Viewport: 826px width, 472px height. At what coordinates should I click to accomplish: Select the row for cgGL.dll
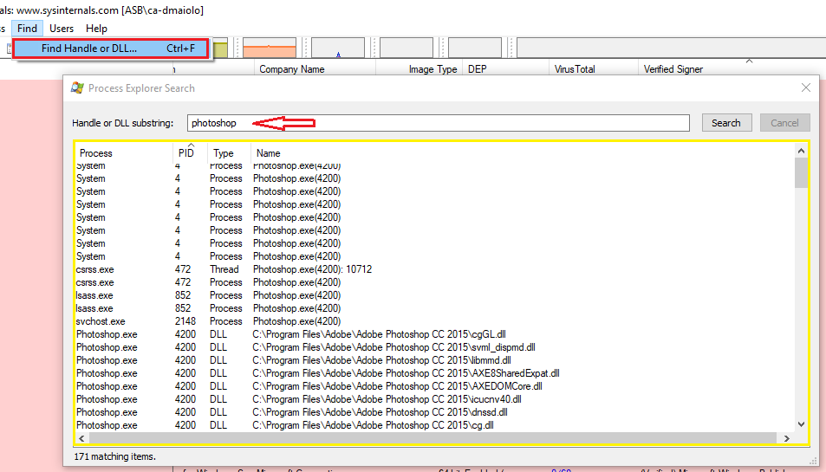pos(434,334)
